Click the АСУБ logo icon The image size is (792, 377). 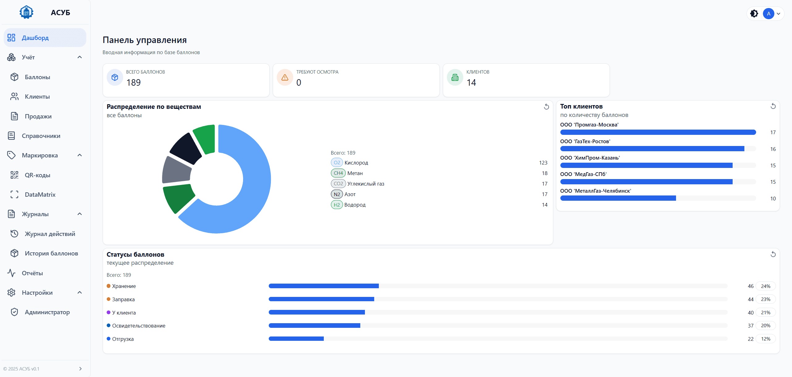(x=26, y=12)
